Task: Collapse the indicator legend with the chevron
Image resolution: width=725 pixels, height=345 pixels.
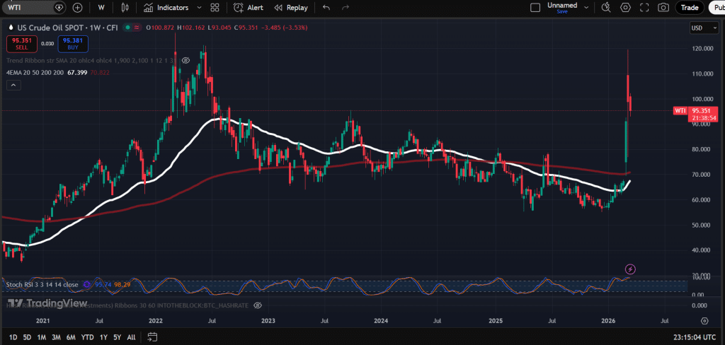Action: (13, 85)
